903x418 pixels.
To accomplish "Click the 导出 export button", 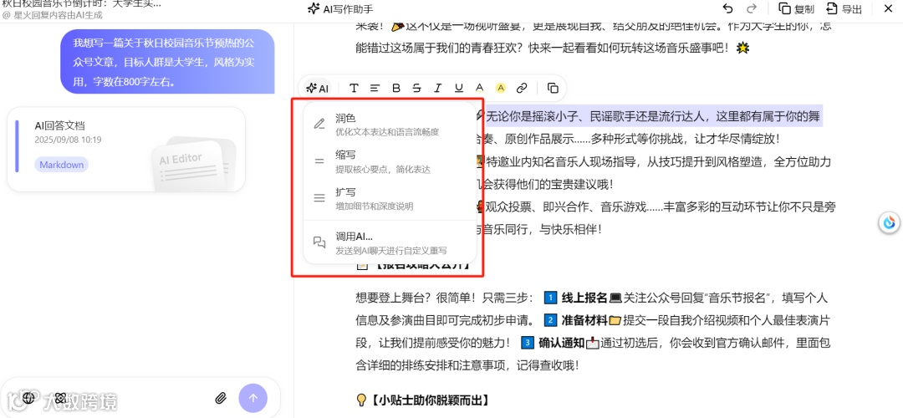I will (844, 8).
